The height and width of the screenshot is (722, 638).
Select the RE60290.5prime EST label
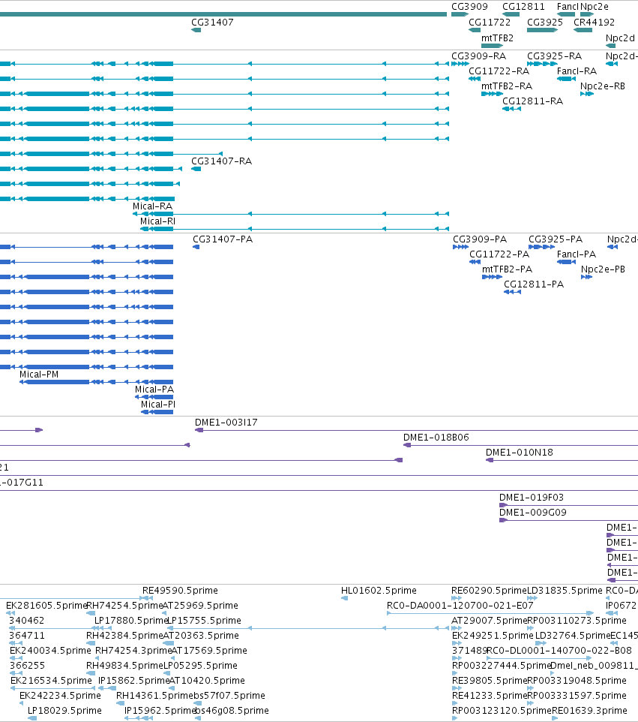[489, 591]
